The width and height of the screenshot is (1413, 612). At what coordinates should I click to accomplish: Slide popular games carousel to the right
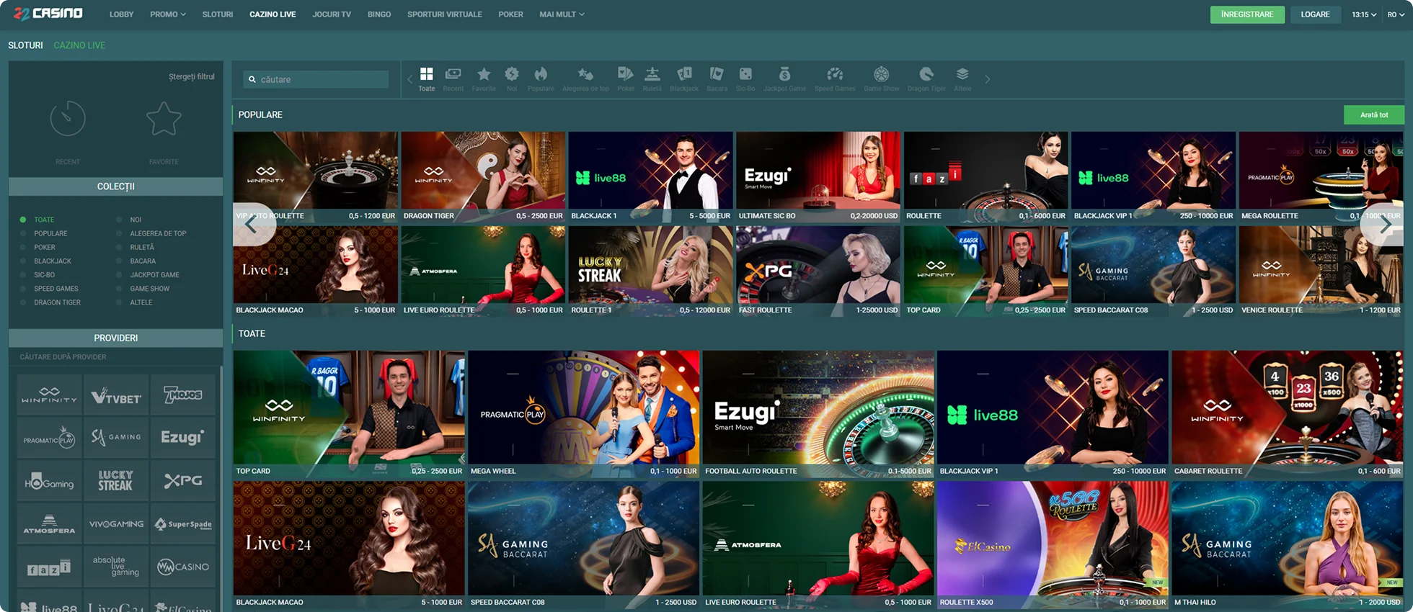(1381, 225)
